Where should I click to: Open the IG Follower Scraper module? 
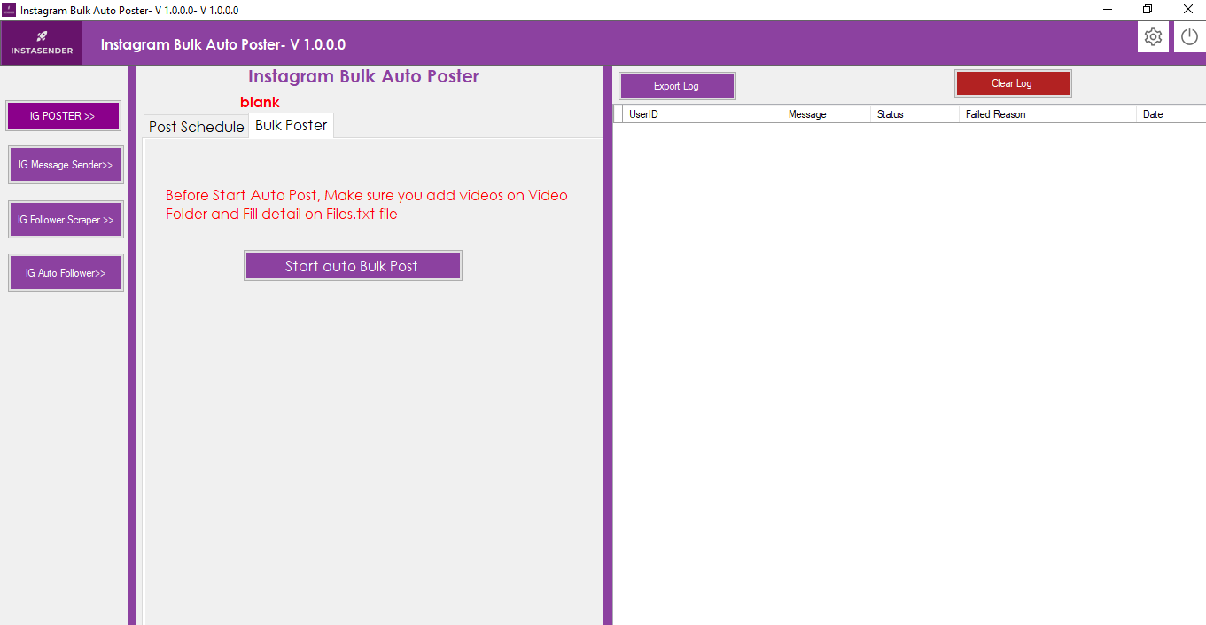coord(66,220)
